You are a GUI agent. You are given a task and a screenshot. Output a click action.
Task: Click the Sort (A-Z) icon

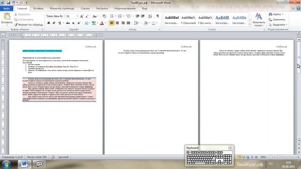point(150,16)
